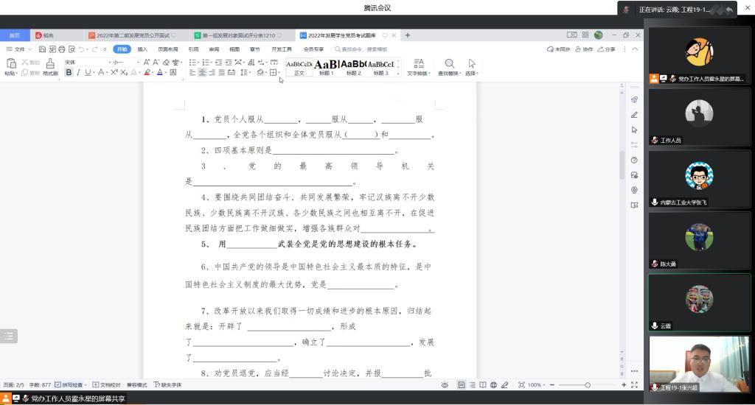Image resolution: width=755 pixels, height=405 pixels.
Task: Toggle bold formatting in the ribbon
Action: click(69, 73)
